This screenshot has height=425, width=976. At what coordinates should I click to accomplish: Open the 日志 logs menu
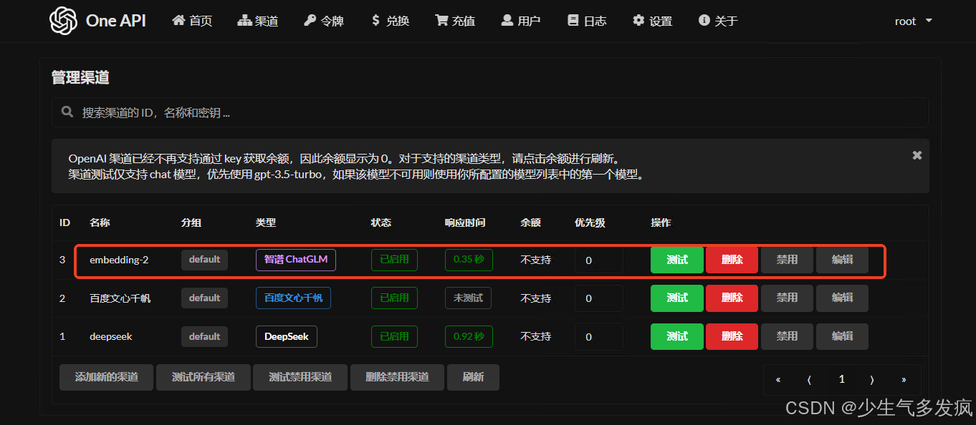click(587, 21)
